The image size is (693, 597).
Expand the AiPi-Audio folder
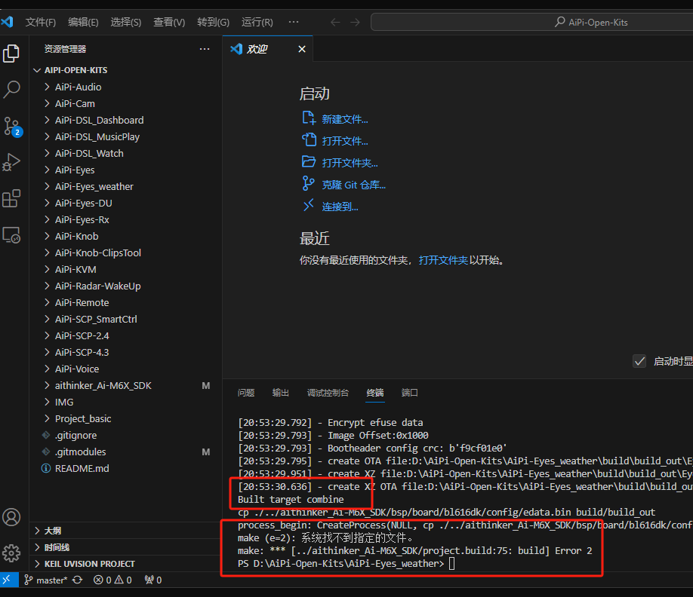tap(47, 87)
